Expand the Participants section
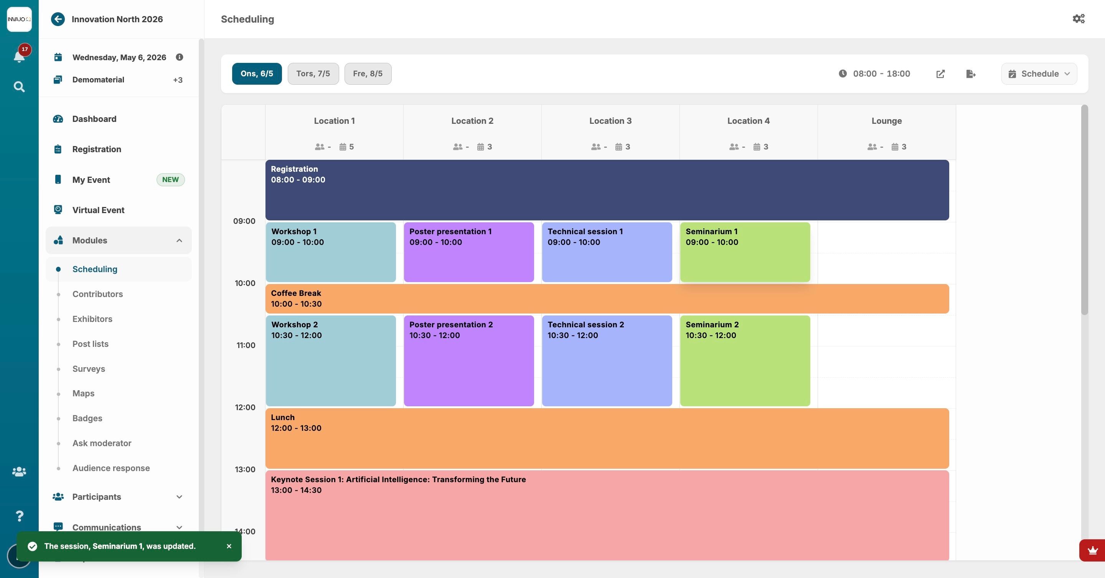The height and width of the screenshot is (578, 1105). pyautogui.click(x=179, y=497)
